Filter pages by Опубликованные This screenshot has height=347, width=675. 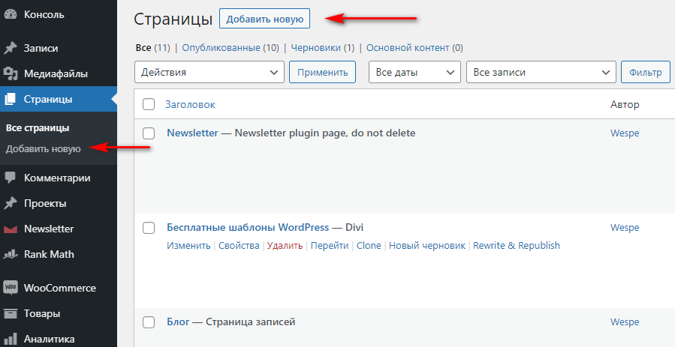pyautogui.click(x=221, y=48)
